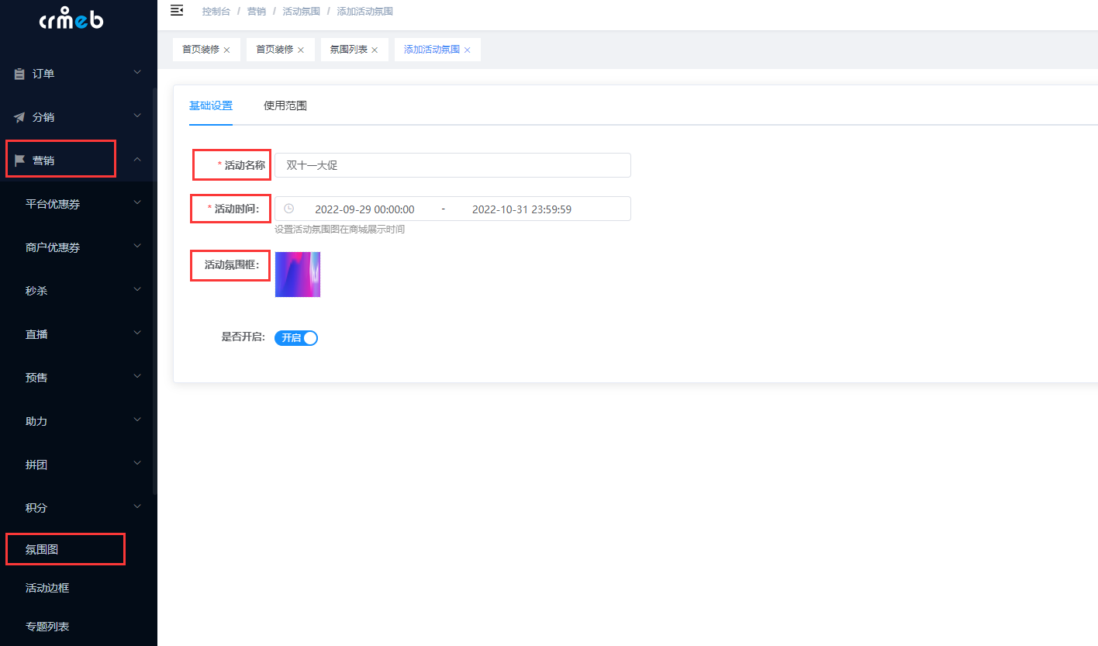Viewport: 1098px width, 646px height.
Task: Click the sidebar scrollbar
Action: [154, 291]
